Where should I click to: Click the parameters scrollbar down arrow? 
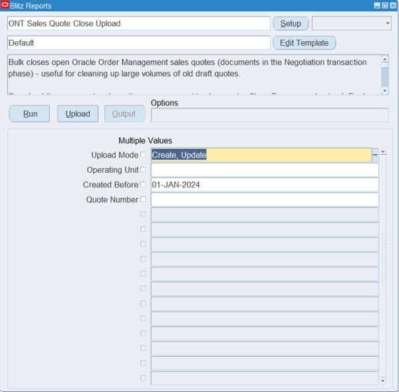(383, 381)
